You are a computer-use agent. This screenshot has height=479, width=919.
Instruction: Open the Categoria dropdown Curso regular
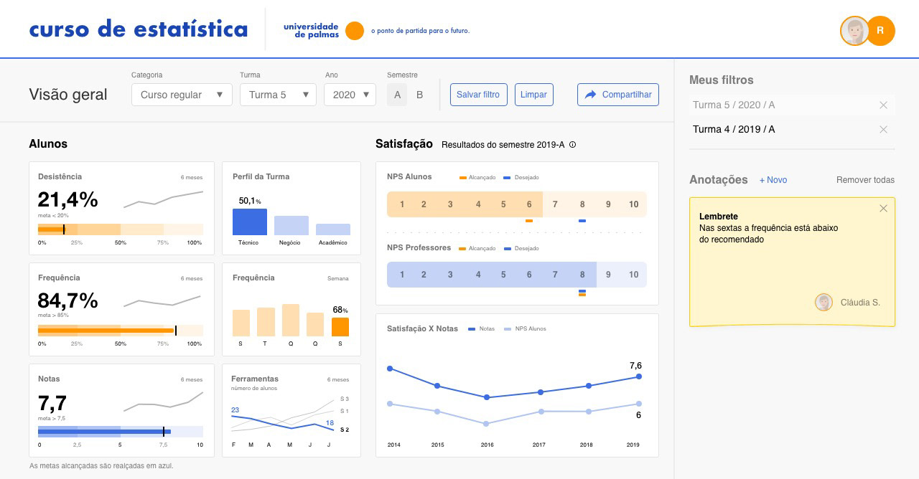click(182, 95)
